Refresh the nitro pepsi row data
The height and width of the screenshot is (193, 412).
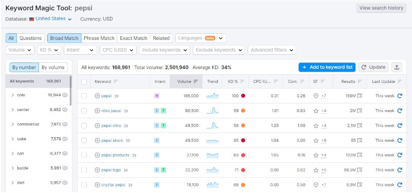(x=400, y=111)
